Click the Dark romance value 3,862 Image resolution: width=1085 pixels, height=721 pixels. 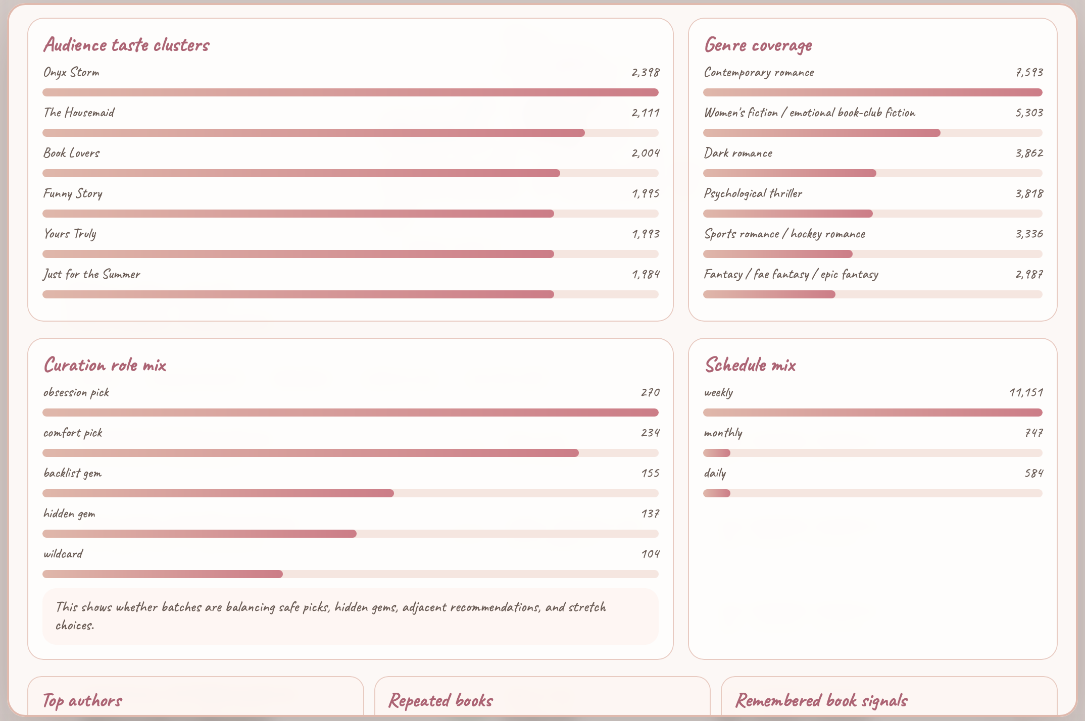(1029, 153)
